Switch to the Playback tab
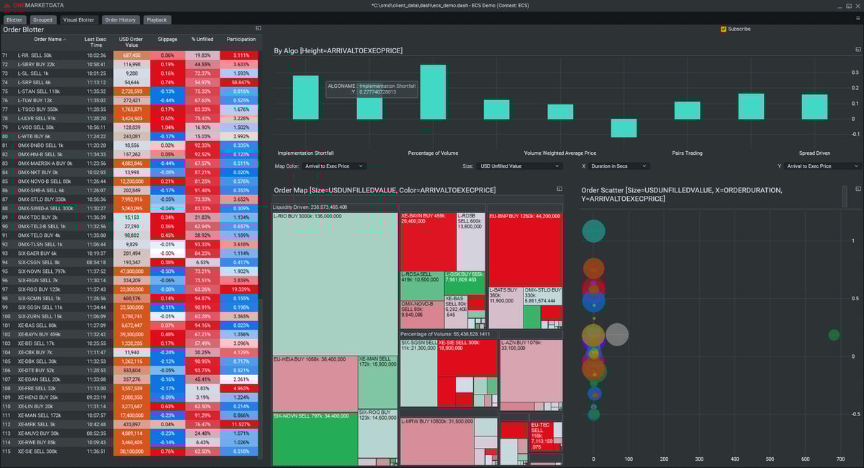Screen dimensions: 864x468 pyautogui.click(x=157, y=20)
